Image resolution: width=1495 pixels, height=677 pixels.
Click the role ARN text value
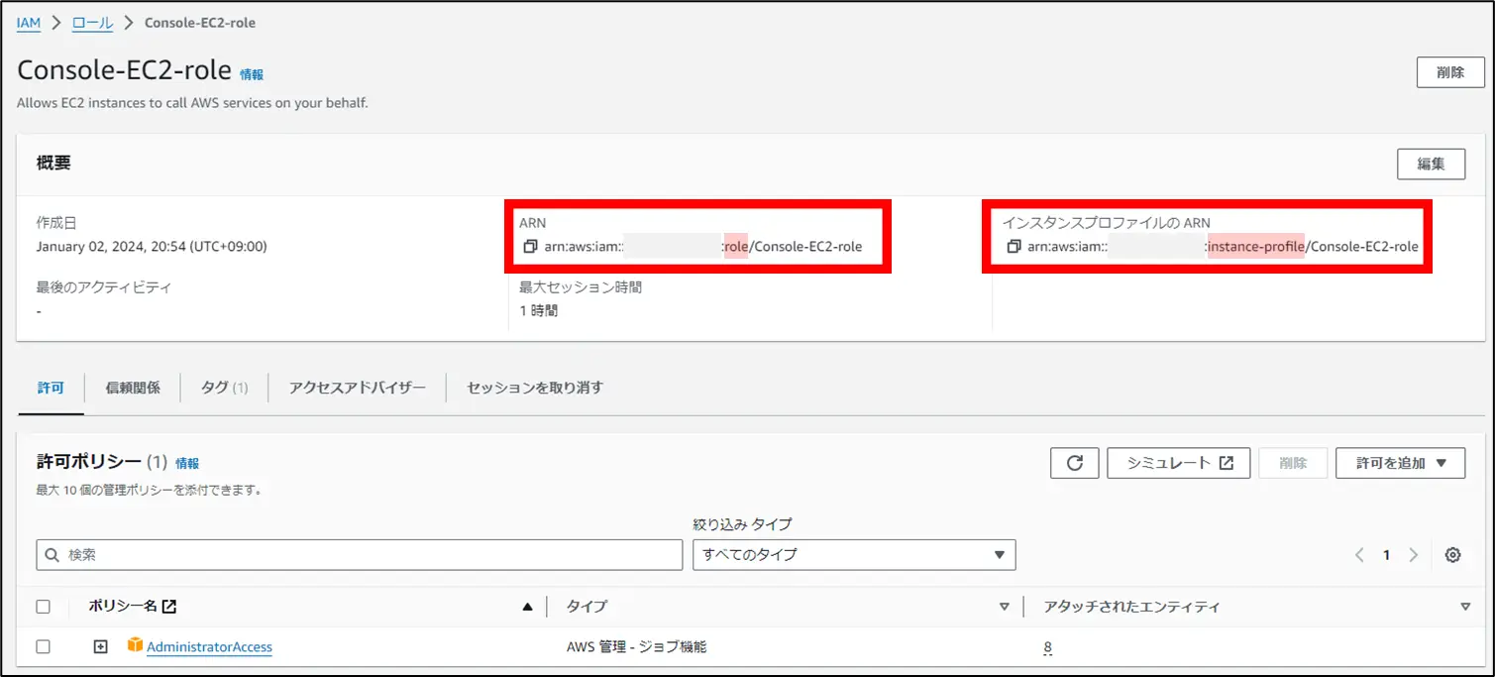pos(703,247)
